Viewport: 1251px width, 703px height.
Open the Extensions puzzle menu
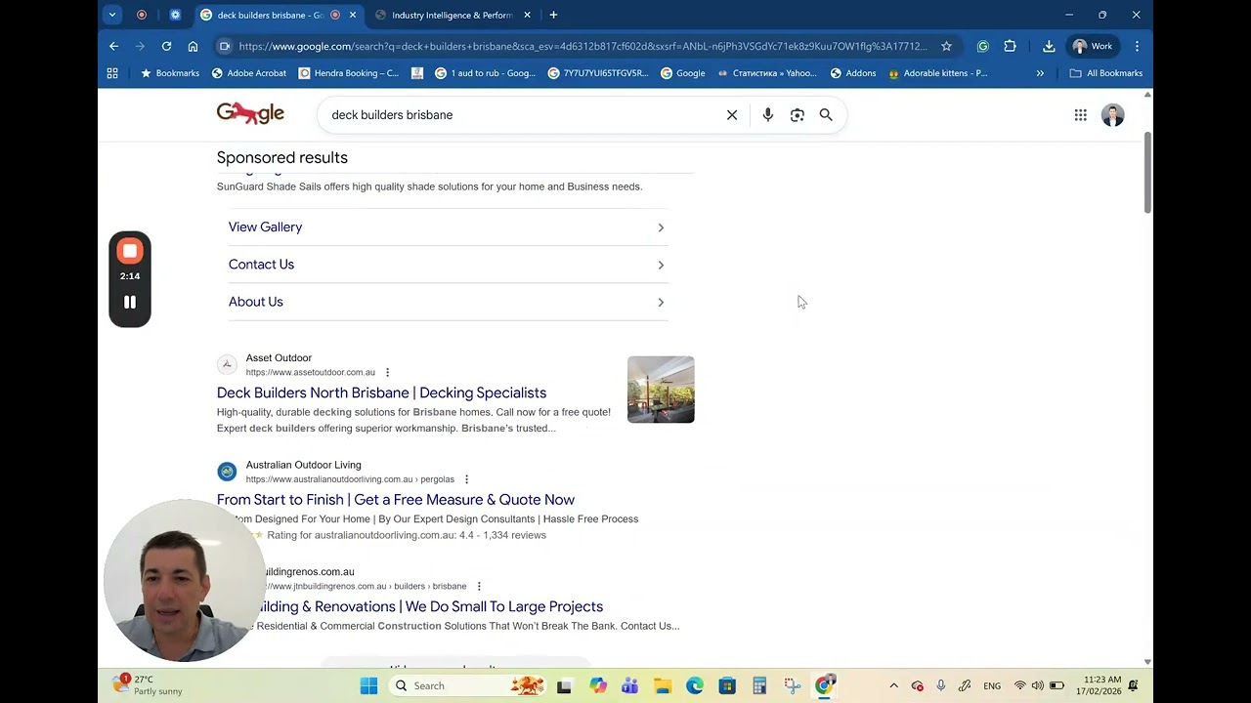point(1011,46)
